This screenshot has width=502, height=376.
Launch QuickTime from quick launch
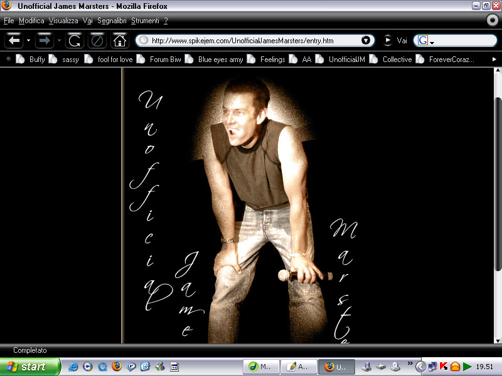(x=102, y=367)
